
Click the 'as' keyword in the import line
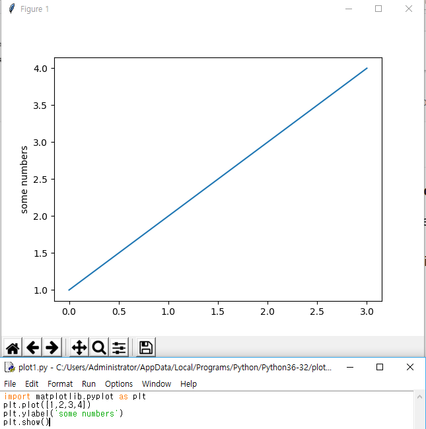[x=124, y=397]
